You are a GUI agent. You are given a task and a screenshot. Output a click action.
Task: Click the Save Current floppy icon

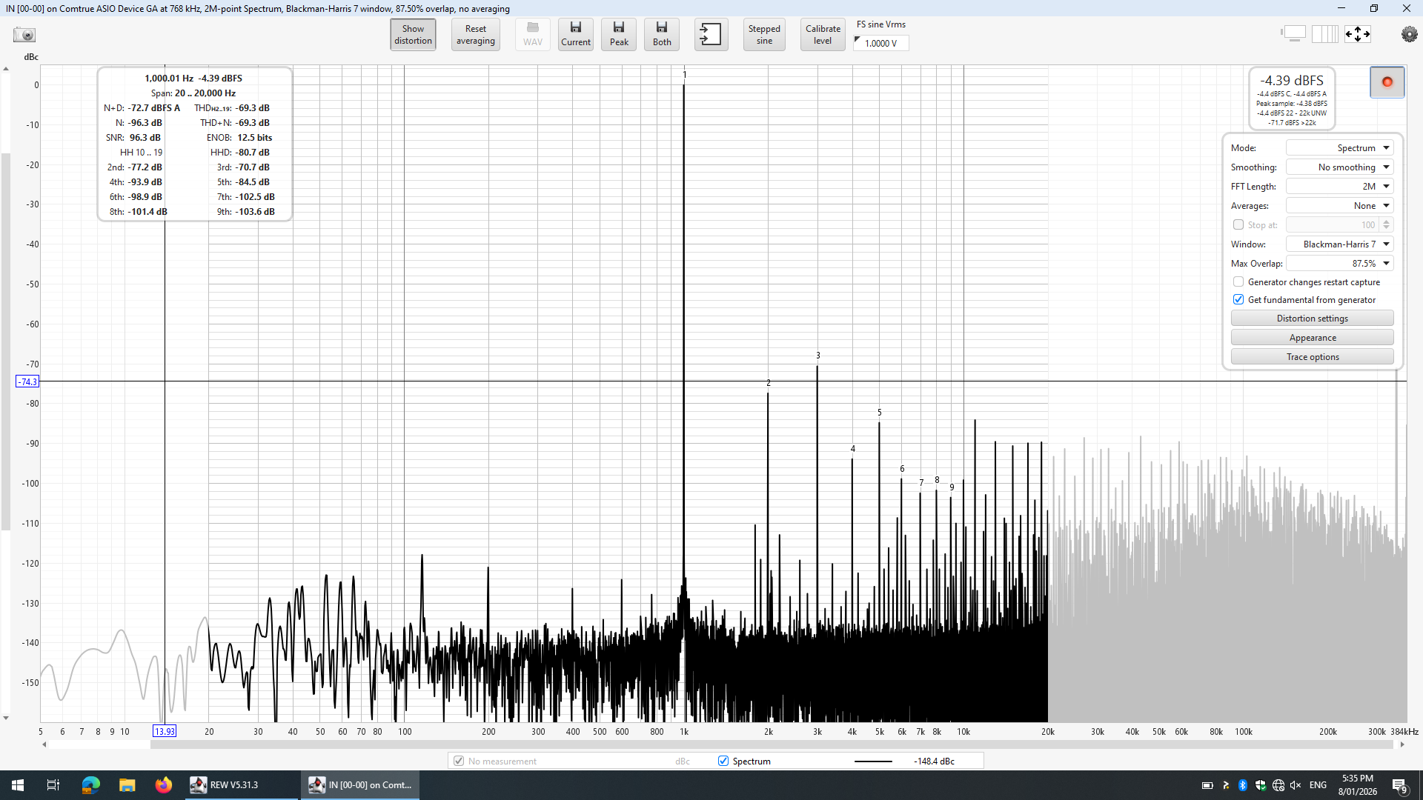click(x=576, y=34)
